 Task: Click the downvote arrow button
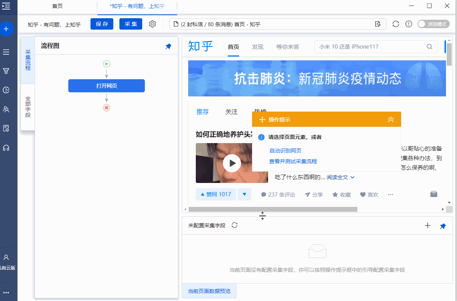coord(244,194)
